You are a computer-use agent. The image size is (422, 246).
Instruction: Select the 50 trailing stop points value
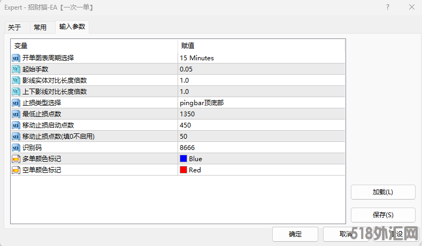pyautogui.click(x=183, y=137)
